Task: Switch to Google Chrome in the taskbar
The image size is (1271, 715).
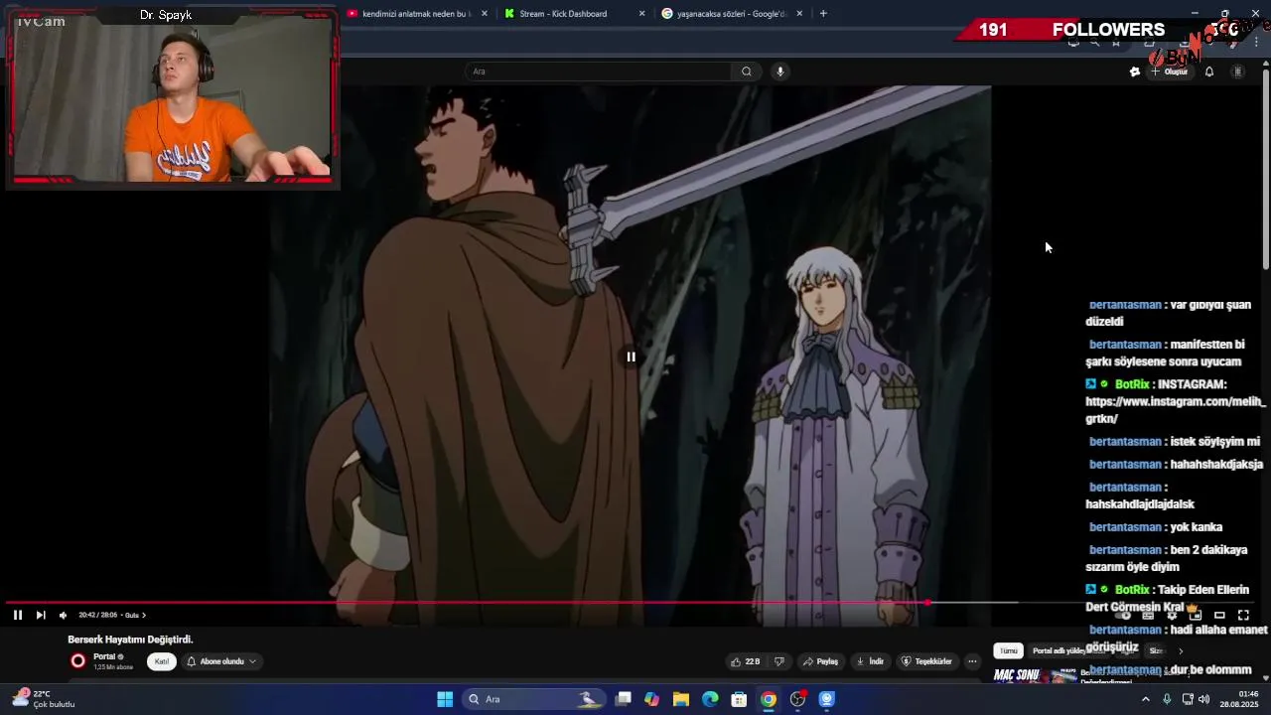Action: click(x=769, y=699)
